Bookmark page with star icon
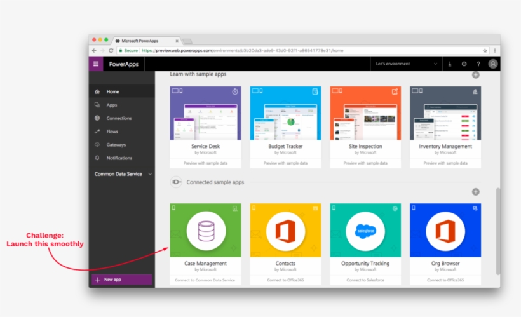The image size is (521, 317). pos(485,51)
